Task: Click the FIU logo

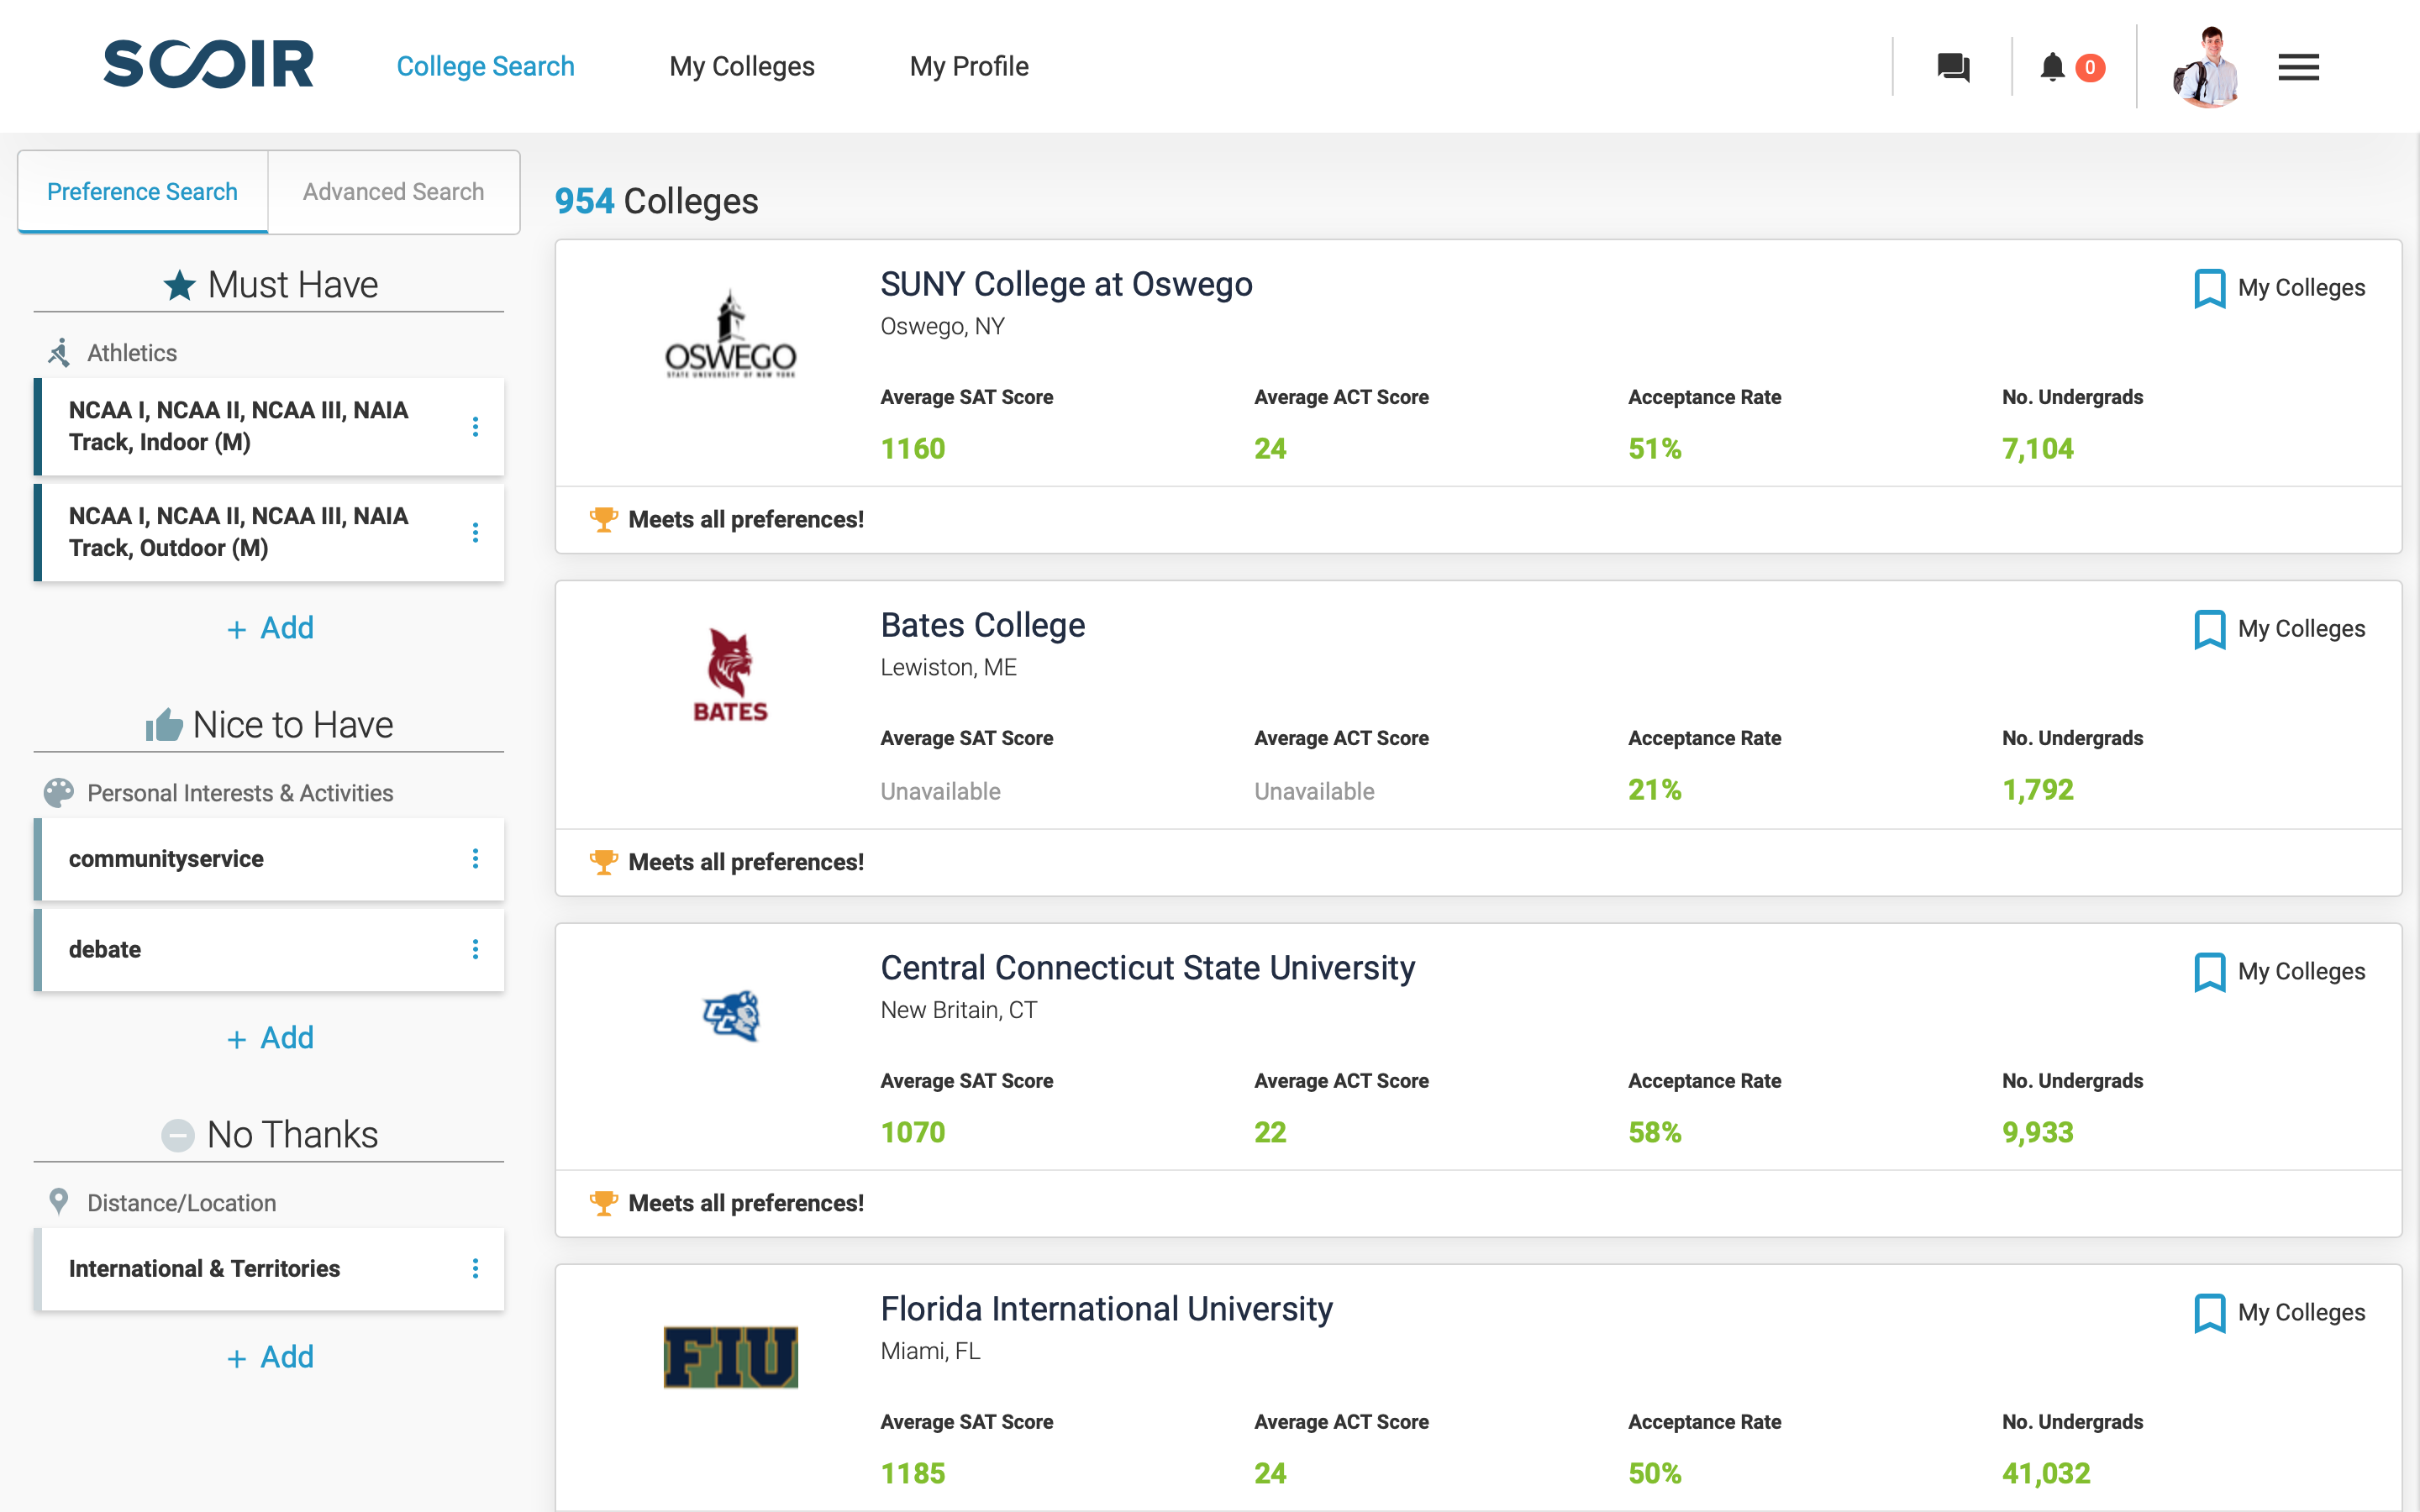Action: (731, 1357)
